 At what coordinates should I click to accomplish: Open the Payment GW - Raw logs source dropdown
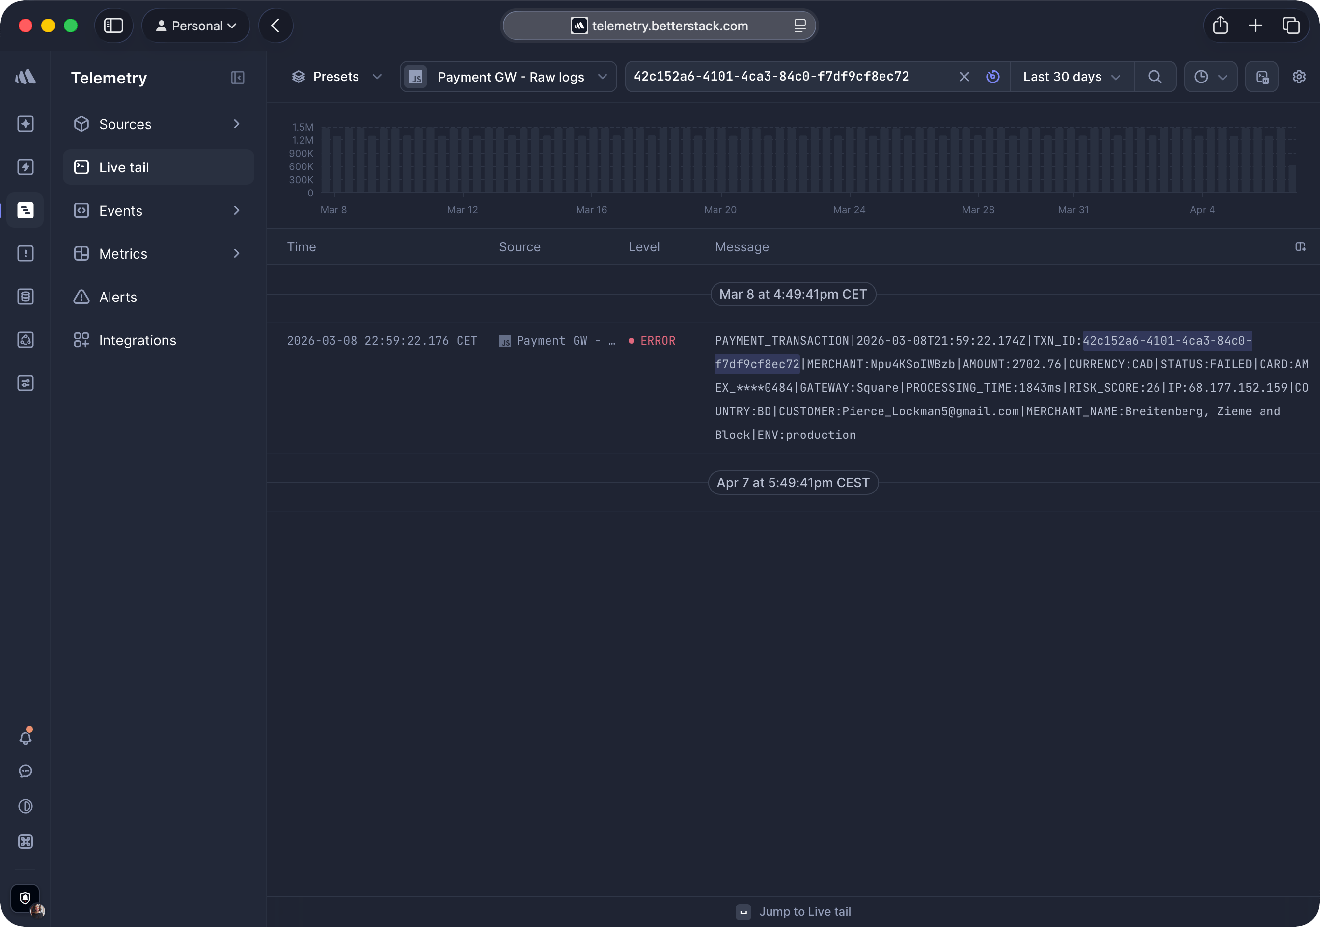point(508,77)
